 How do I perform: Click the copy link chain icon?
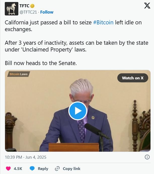coord(57,168)
